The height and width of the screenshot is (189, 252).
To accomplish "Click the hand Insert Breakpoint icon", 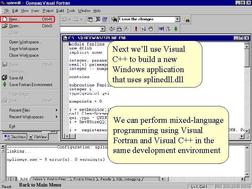I will click(150, 29).
